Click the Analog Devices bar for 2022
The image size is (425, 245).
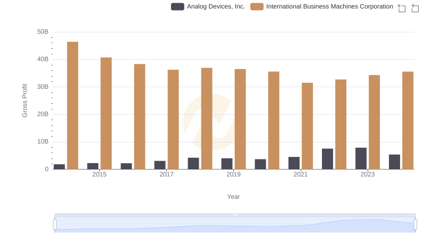pyautogui.click(x=327, y=159)
